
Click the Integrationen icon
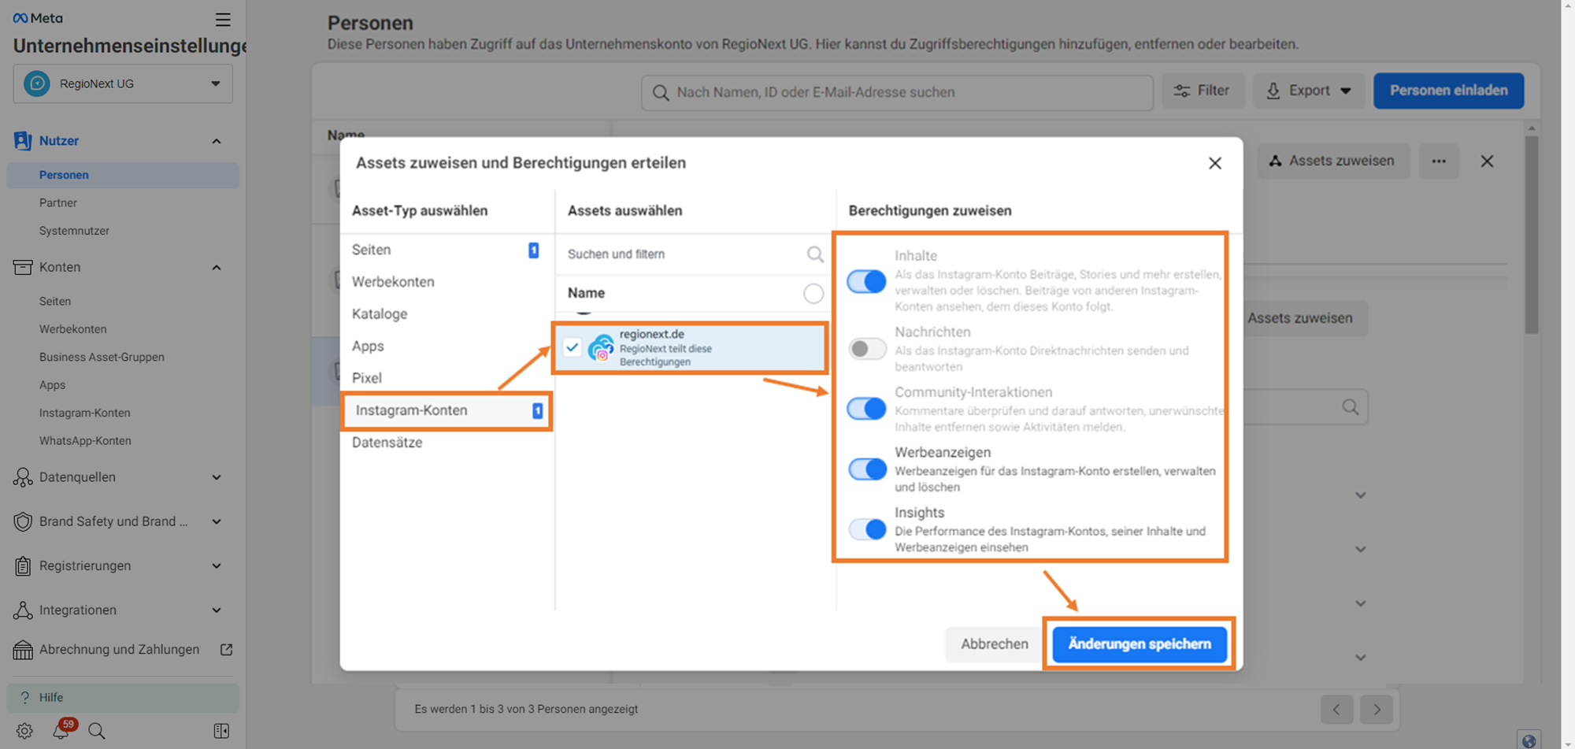click(x=23, y=610)
